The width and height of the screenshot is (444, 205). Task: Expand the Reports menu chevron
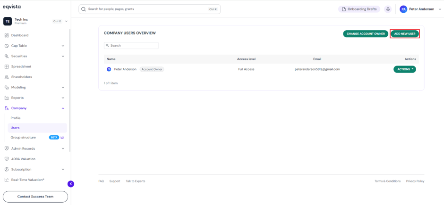[x=63, y=98]
